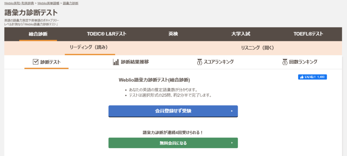Screen dimensions: 347x156
Task: Switch to the リスニング(聞く) sub-tab
Action: [258, 48]
